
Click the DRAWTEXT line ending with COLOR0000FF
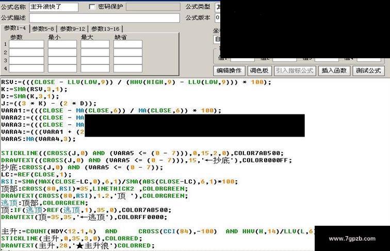pyautogui.click(x=147, y=160)
